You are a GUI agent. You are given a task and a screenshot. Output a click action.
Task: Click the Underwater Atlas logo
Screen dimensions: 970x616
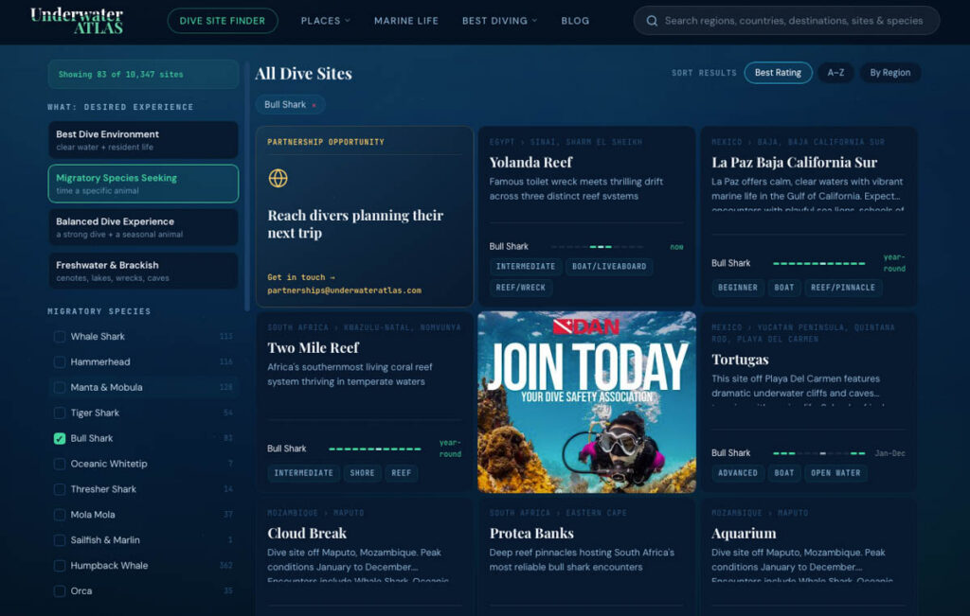[x=77, y=21]
